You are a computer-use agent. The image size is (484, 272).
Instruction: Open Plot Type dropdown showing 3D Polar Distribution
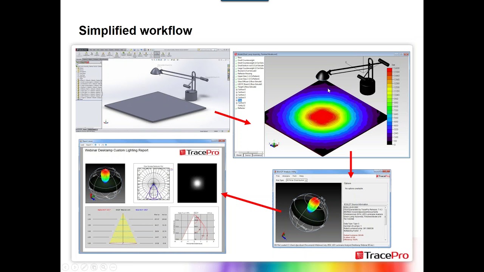point(296,180)
